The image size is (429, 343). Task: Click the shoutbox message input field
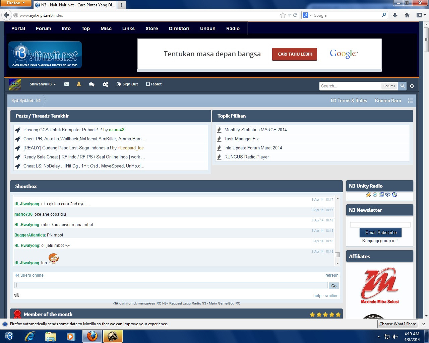[x=171, y=285]
